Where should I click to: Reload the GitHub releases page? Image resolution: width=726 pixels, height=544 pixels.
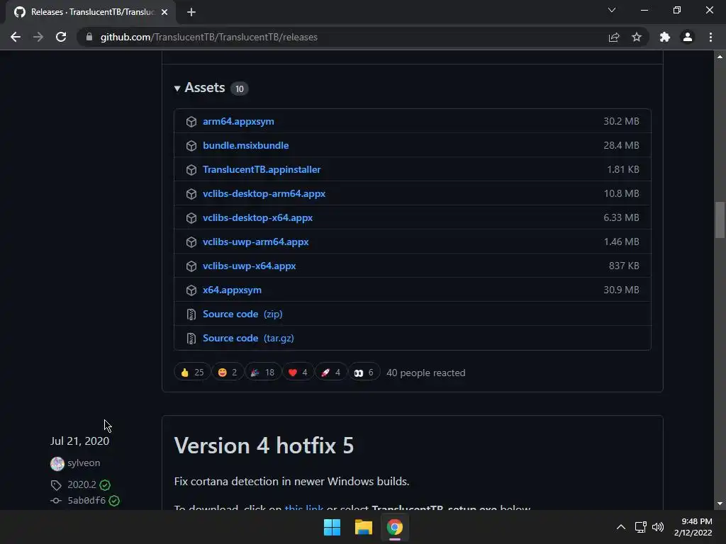click(x=61, y=37)
